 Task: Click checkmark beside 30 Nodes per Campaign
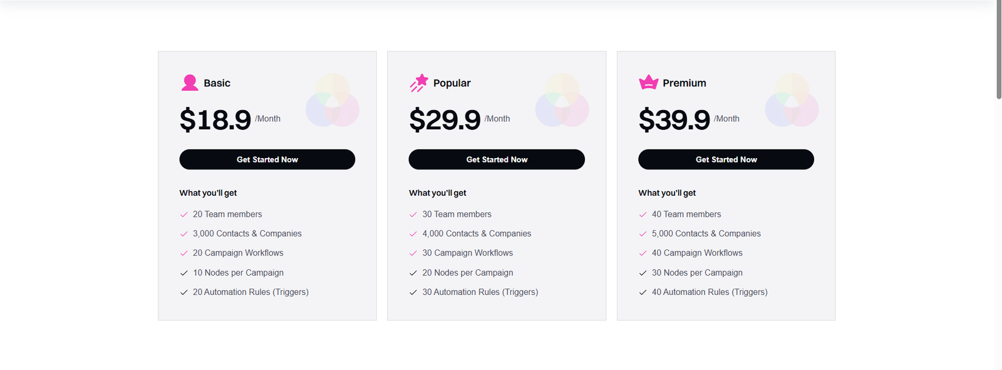click(x=643, y=273)
